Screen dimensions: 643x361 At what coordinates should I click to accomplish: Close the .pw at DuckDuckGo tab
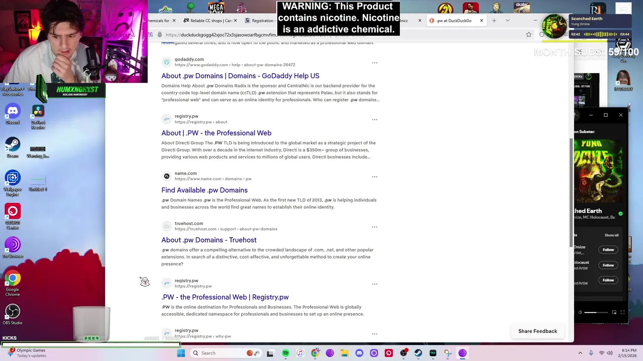481,21
